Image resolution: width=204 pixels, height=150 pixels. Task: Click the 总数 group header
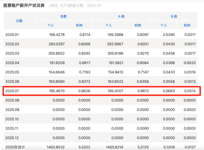63,16
